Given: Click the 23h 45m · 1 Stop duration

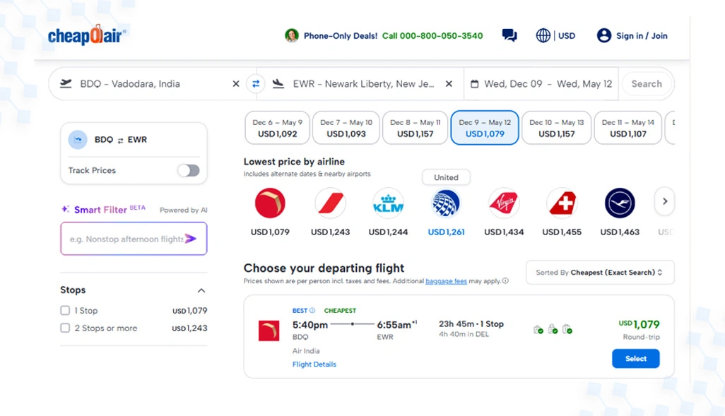Looking at the screenshot, I should click(471, 324).
